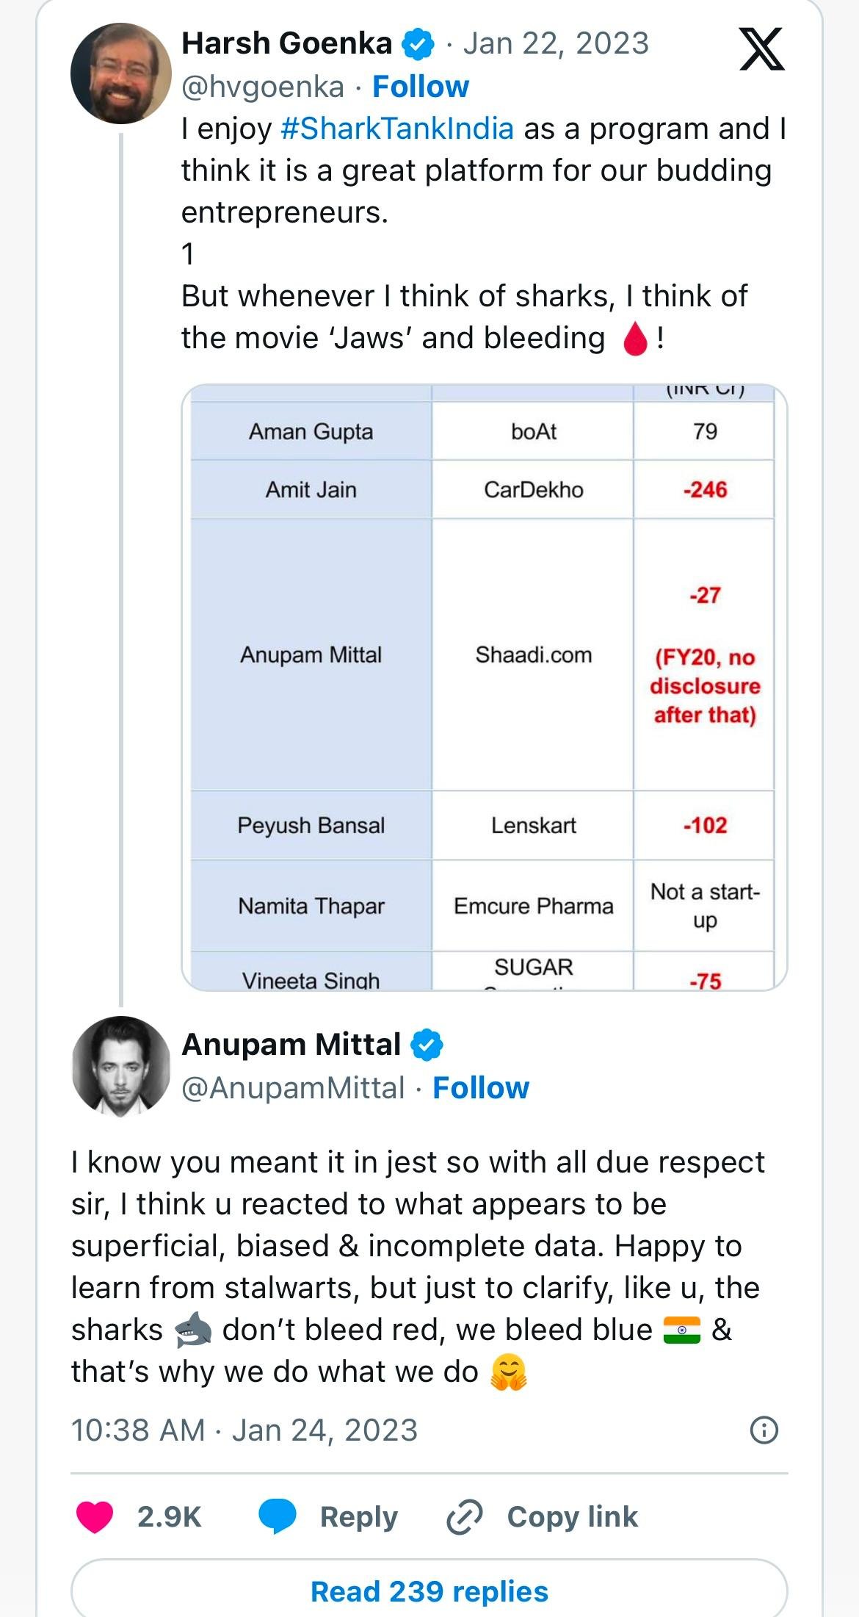This screenshot has width=859, height=1617.
Task: Click the Reply label
Action: click(x=359, y=1517)
